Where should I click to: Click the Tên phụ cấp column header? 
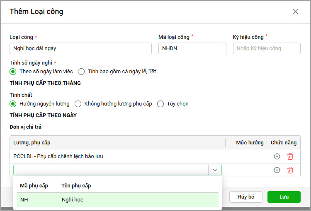[x=76, y=186]
